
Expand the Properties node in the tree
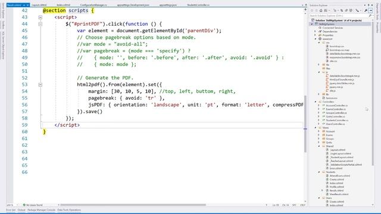click(316, 35)
